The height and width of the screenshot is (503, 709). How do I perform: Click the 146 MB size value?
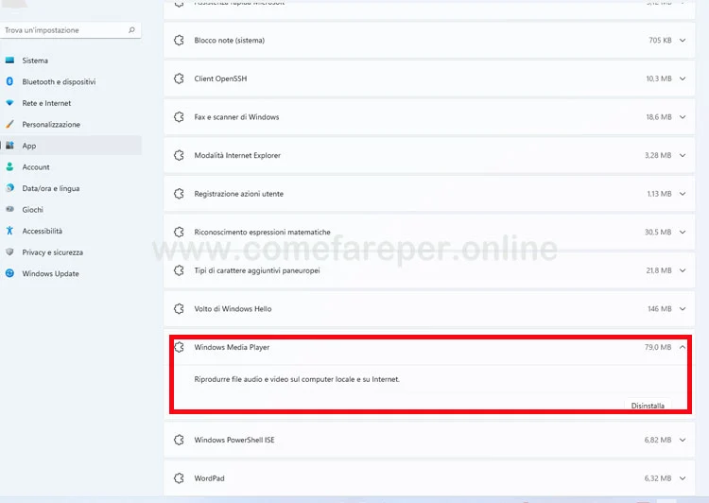pos(659,309)
